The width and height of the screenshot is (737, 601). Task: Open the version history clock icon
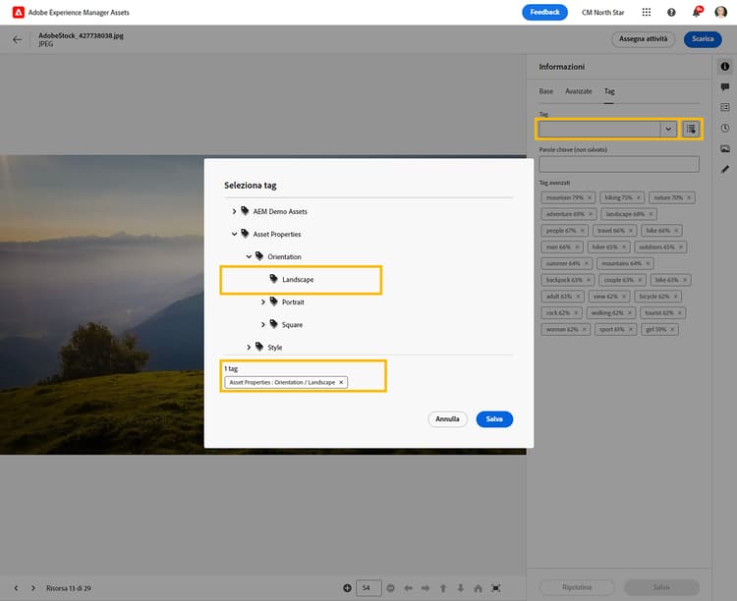[725, 128]
